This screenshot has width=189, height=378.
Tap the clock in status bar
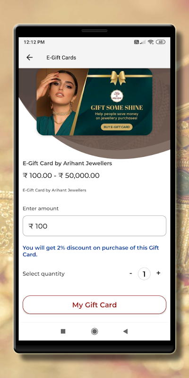(x=34, y=42)
